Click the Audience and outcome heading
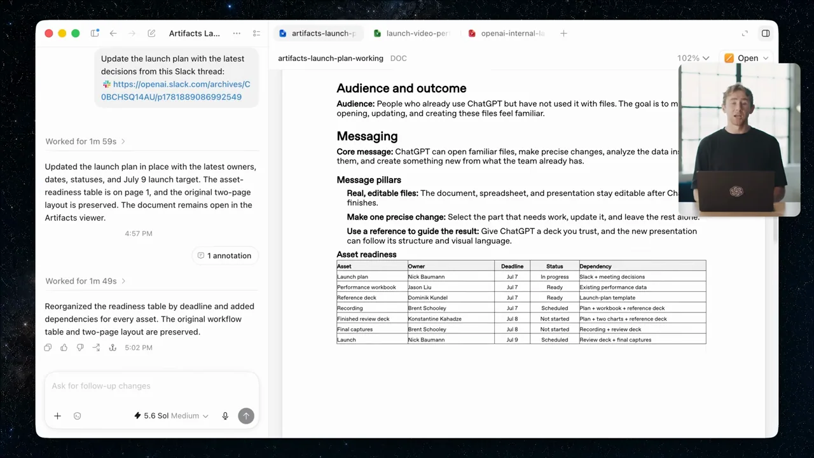 point(401,88)
